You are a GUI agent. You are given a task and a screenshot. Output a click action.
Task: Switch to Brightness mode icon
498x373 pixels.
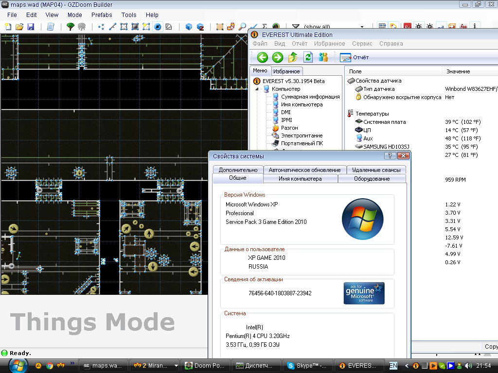(135, 27)
